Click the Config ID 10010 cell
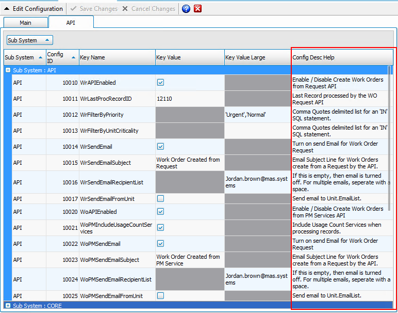The image size is (398, 313). (62, 83)
